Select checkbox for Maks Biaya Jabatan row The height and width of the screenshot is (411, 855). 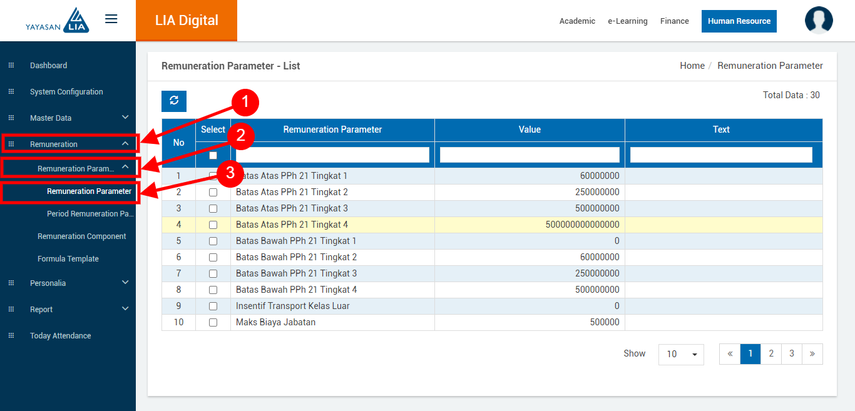pos(213,322)
